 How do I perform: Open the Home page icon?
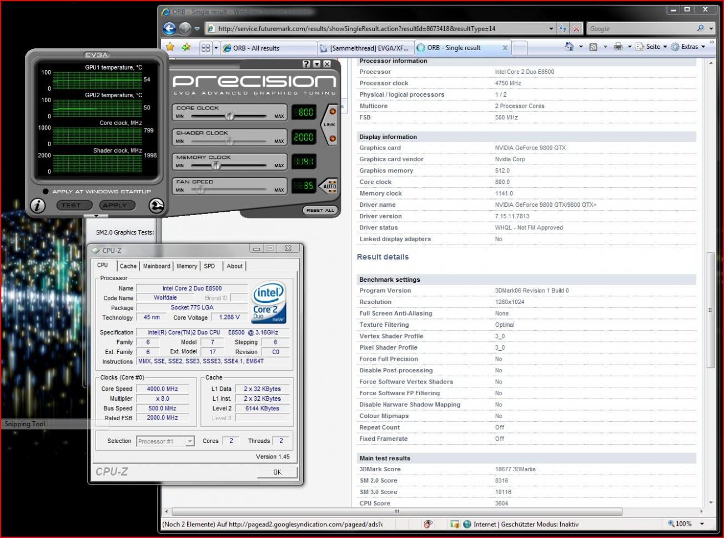[569, 47]
